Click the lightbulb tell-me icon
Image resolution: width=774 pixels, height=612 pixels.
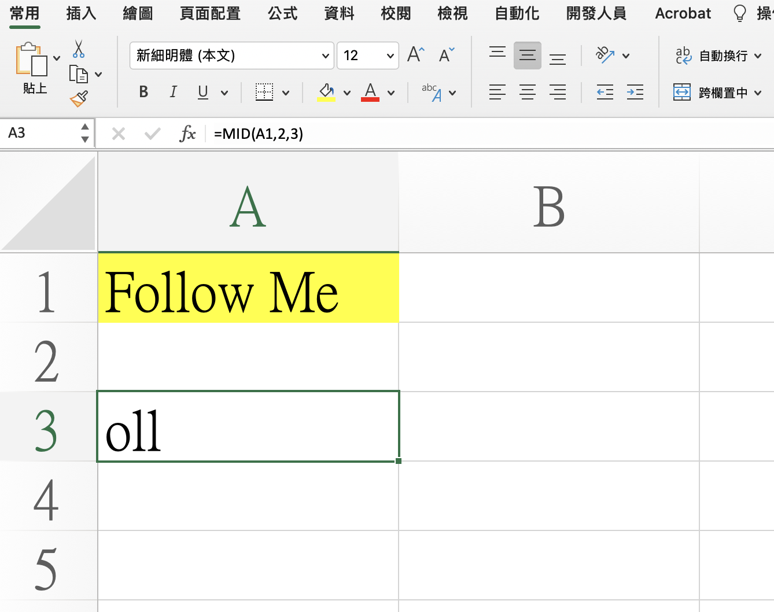(739, 13)
